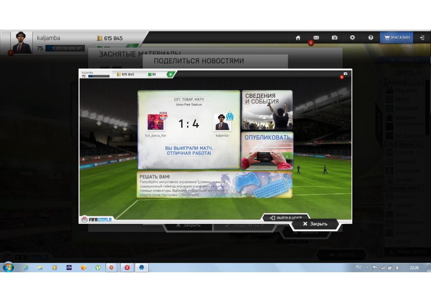
Task: Click kaljamba avatar in the top-left profile
Action: point(21,43)
